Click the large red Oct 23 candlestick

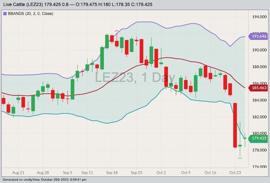[x=235, y=125]
